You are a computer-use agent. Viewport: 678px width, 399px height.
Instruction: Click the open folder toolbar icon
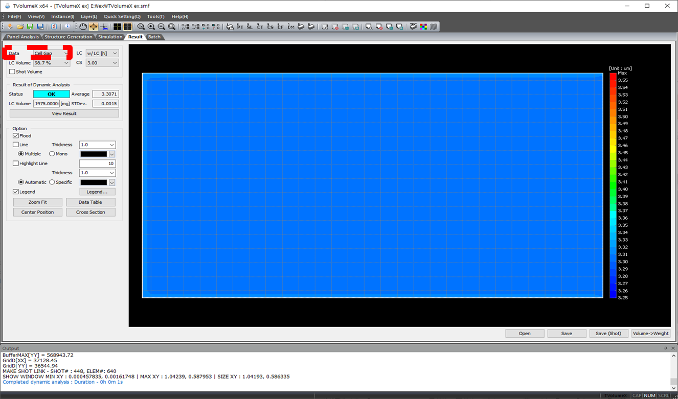coord(20,27)
